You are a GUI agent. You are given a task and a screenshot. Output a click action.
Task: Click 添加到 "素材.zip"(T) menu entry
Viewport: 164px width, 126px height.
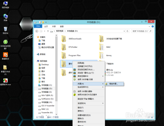tap(89, 73)
